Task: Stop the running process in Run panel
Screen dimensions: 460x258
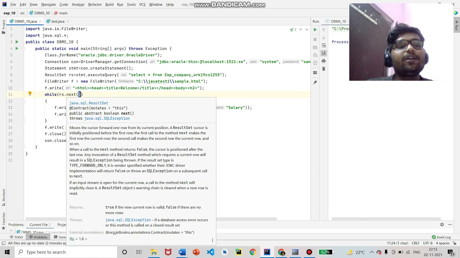Action: tap(315, 39)
